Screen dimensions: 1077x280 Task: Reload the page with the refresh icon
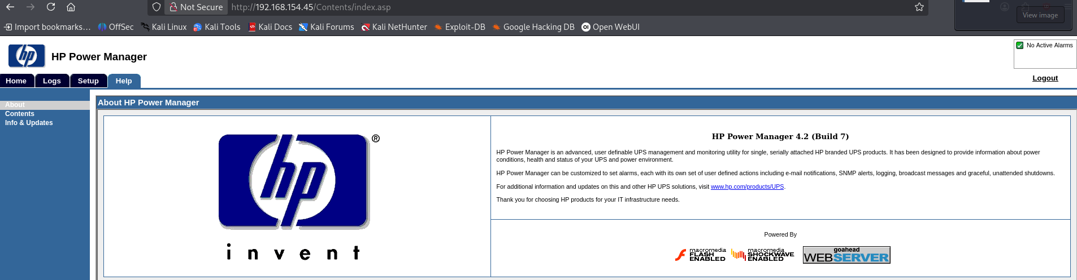(51, 7)
